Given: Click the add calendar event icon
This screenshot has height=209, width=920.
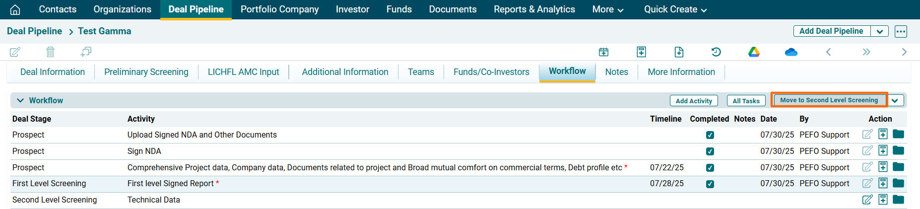Looking at the screenshot, I should point(603,52).
